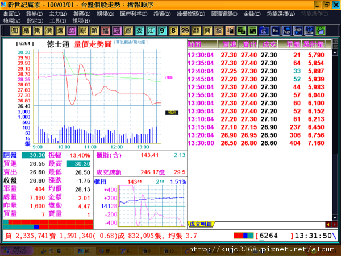Open the 其他網通/房地產 category link
The image size is (341, 256).
(x=131, y=42)
